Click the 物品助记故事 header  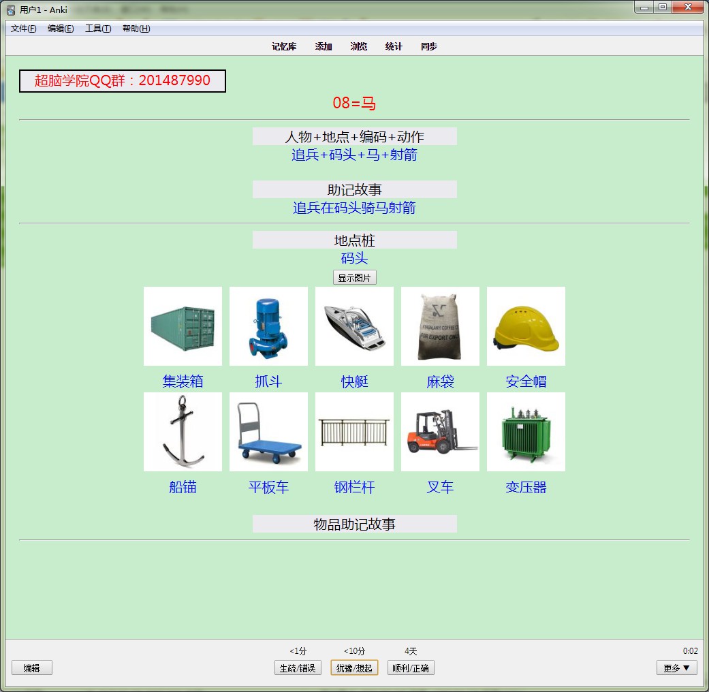pyautogui.click(x=354, y=524)
